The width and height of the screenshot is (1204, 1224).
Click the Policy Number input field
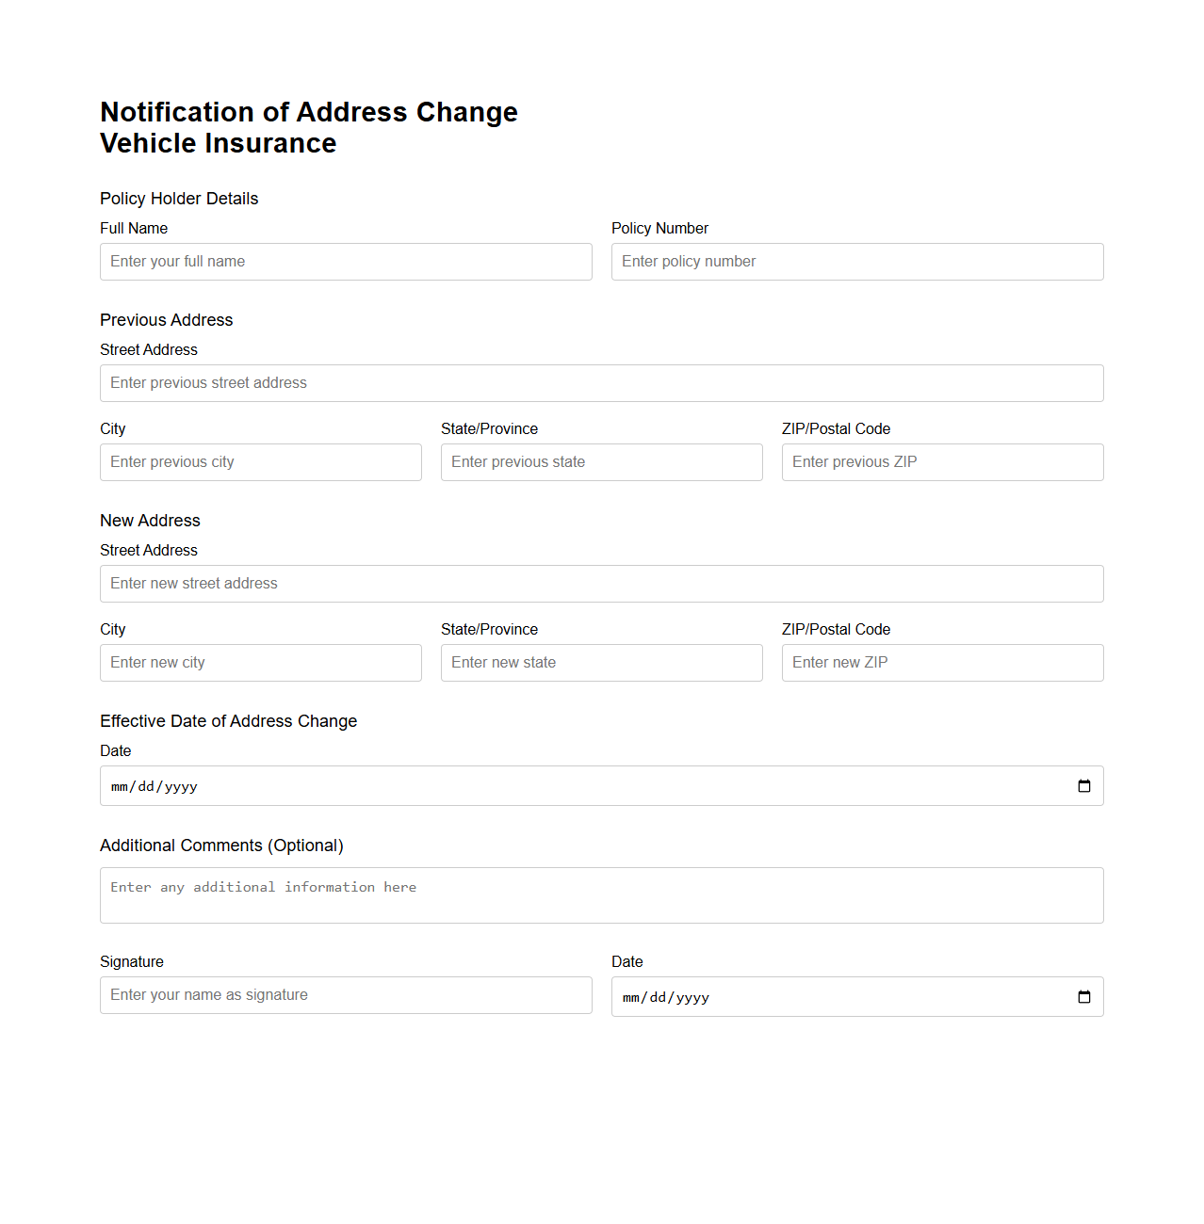click(856, 261)
